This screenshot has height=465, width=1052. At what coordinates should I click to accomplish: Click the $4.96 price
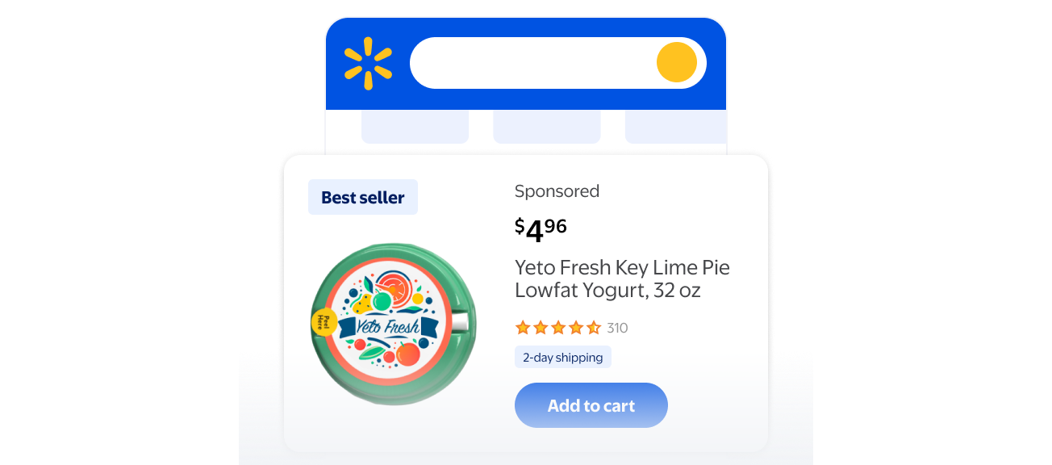541,228
